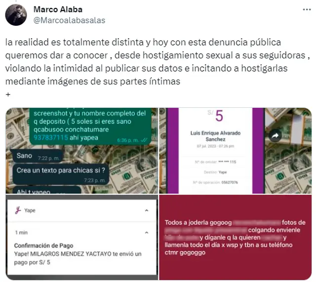
Task: Click the double-check read receipt icon
Action: 144,140
